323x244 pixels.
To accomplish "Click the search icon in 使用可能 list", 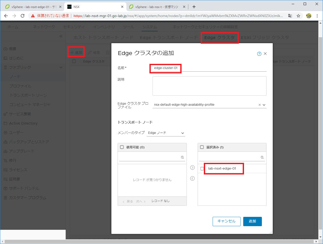I will (182, 157).
